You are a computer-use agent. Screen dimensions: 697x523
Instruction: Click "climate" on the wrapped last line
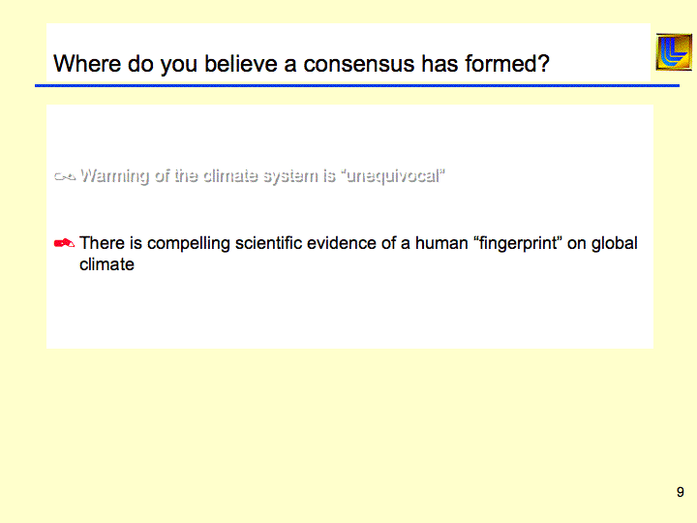106,264
